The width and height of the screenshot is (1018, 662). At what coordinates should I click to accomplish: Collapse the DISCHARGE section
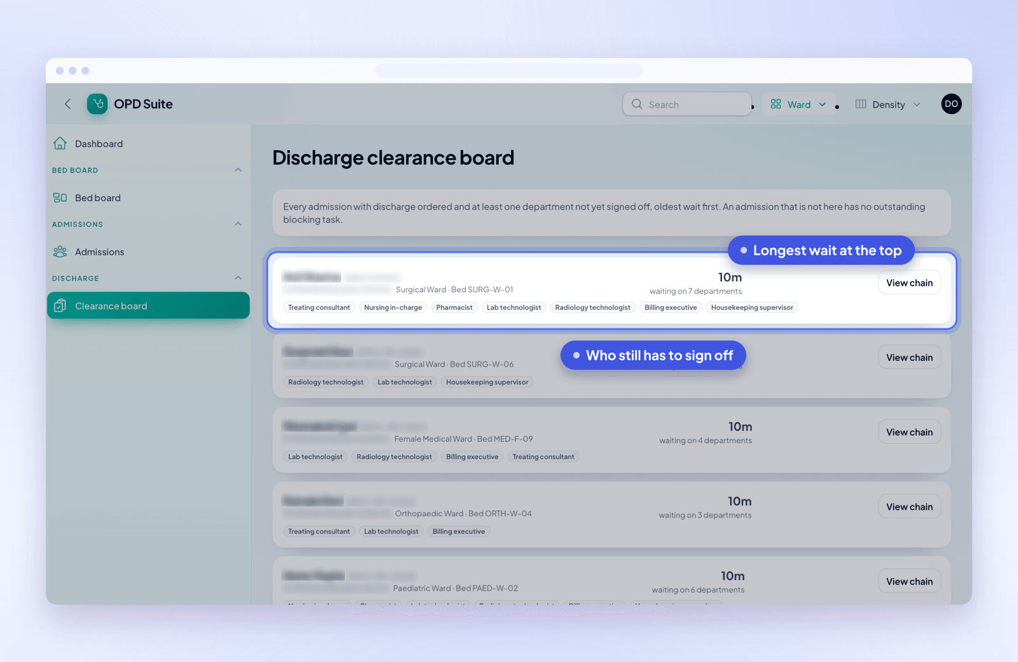pos(238,278)
